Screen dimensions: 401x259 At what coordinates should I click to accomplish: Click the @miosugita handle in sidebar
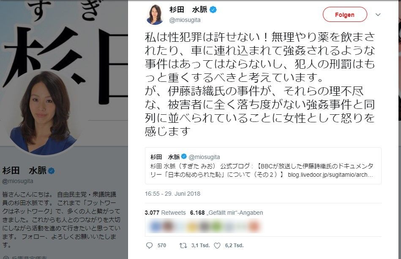click(x=18, y=181)
